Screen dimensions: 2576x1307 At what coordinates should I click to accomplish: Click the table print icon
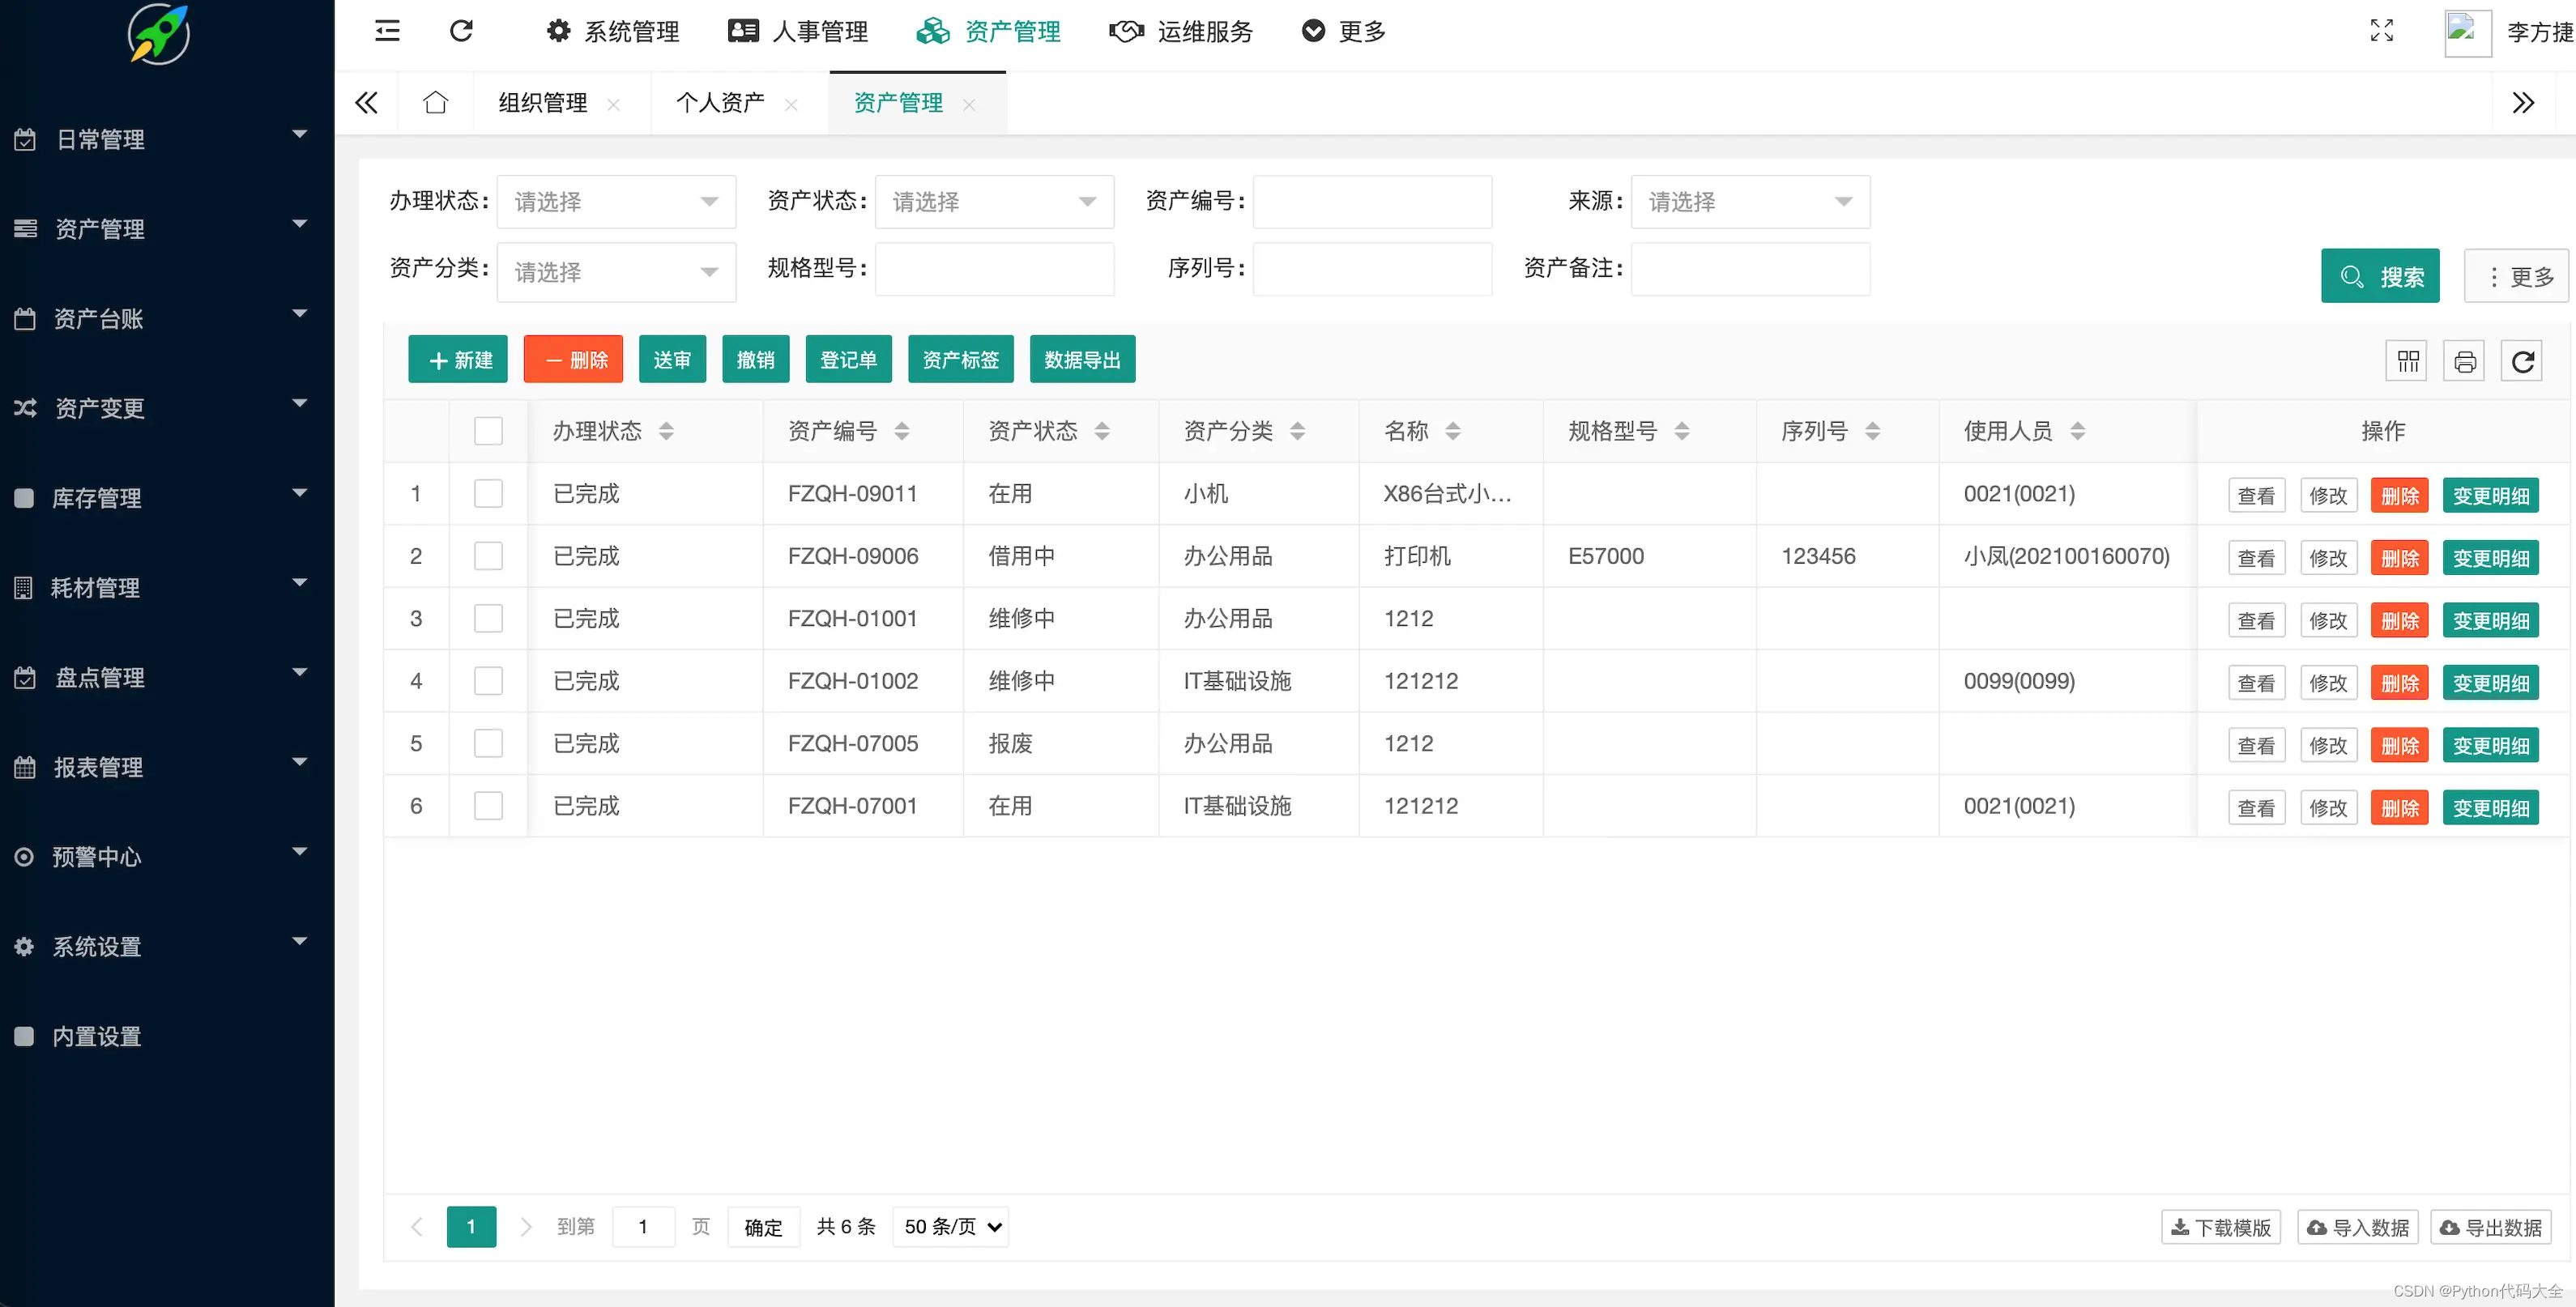tap(2464, 361)
